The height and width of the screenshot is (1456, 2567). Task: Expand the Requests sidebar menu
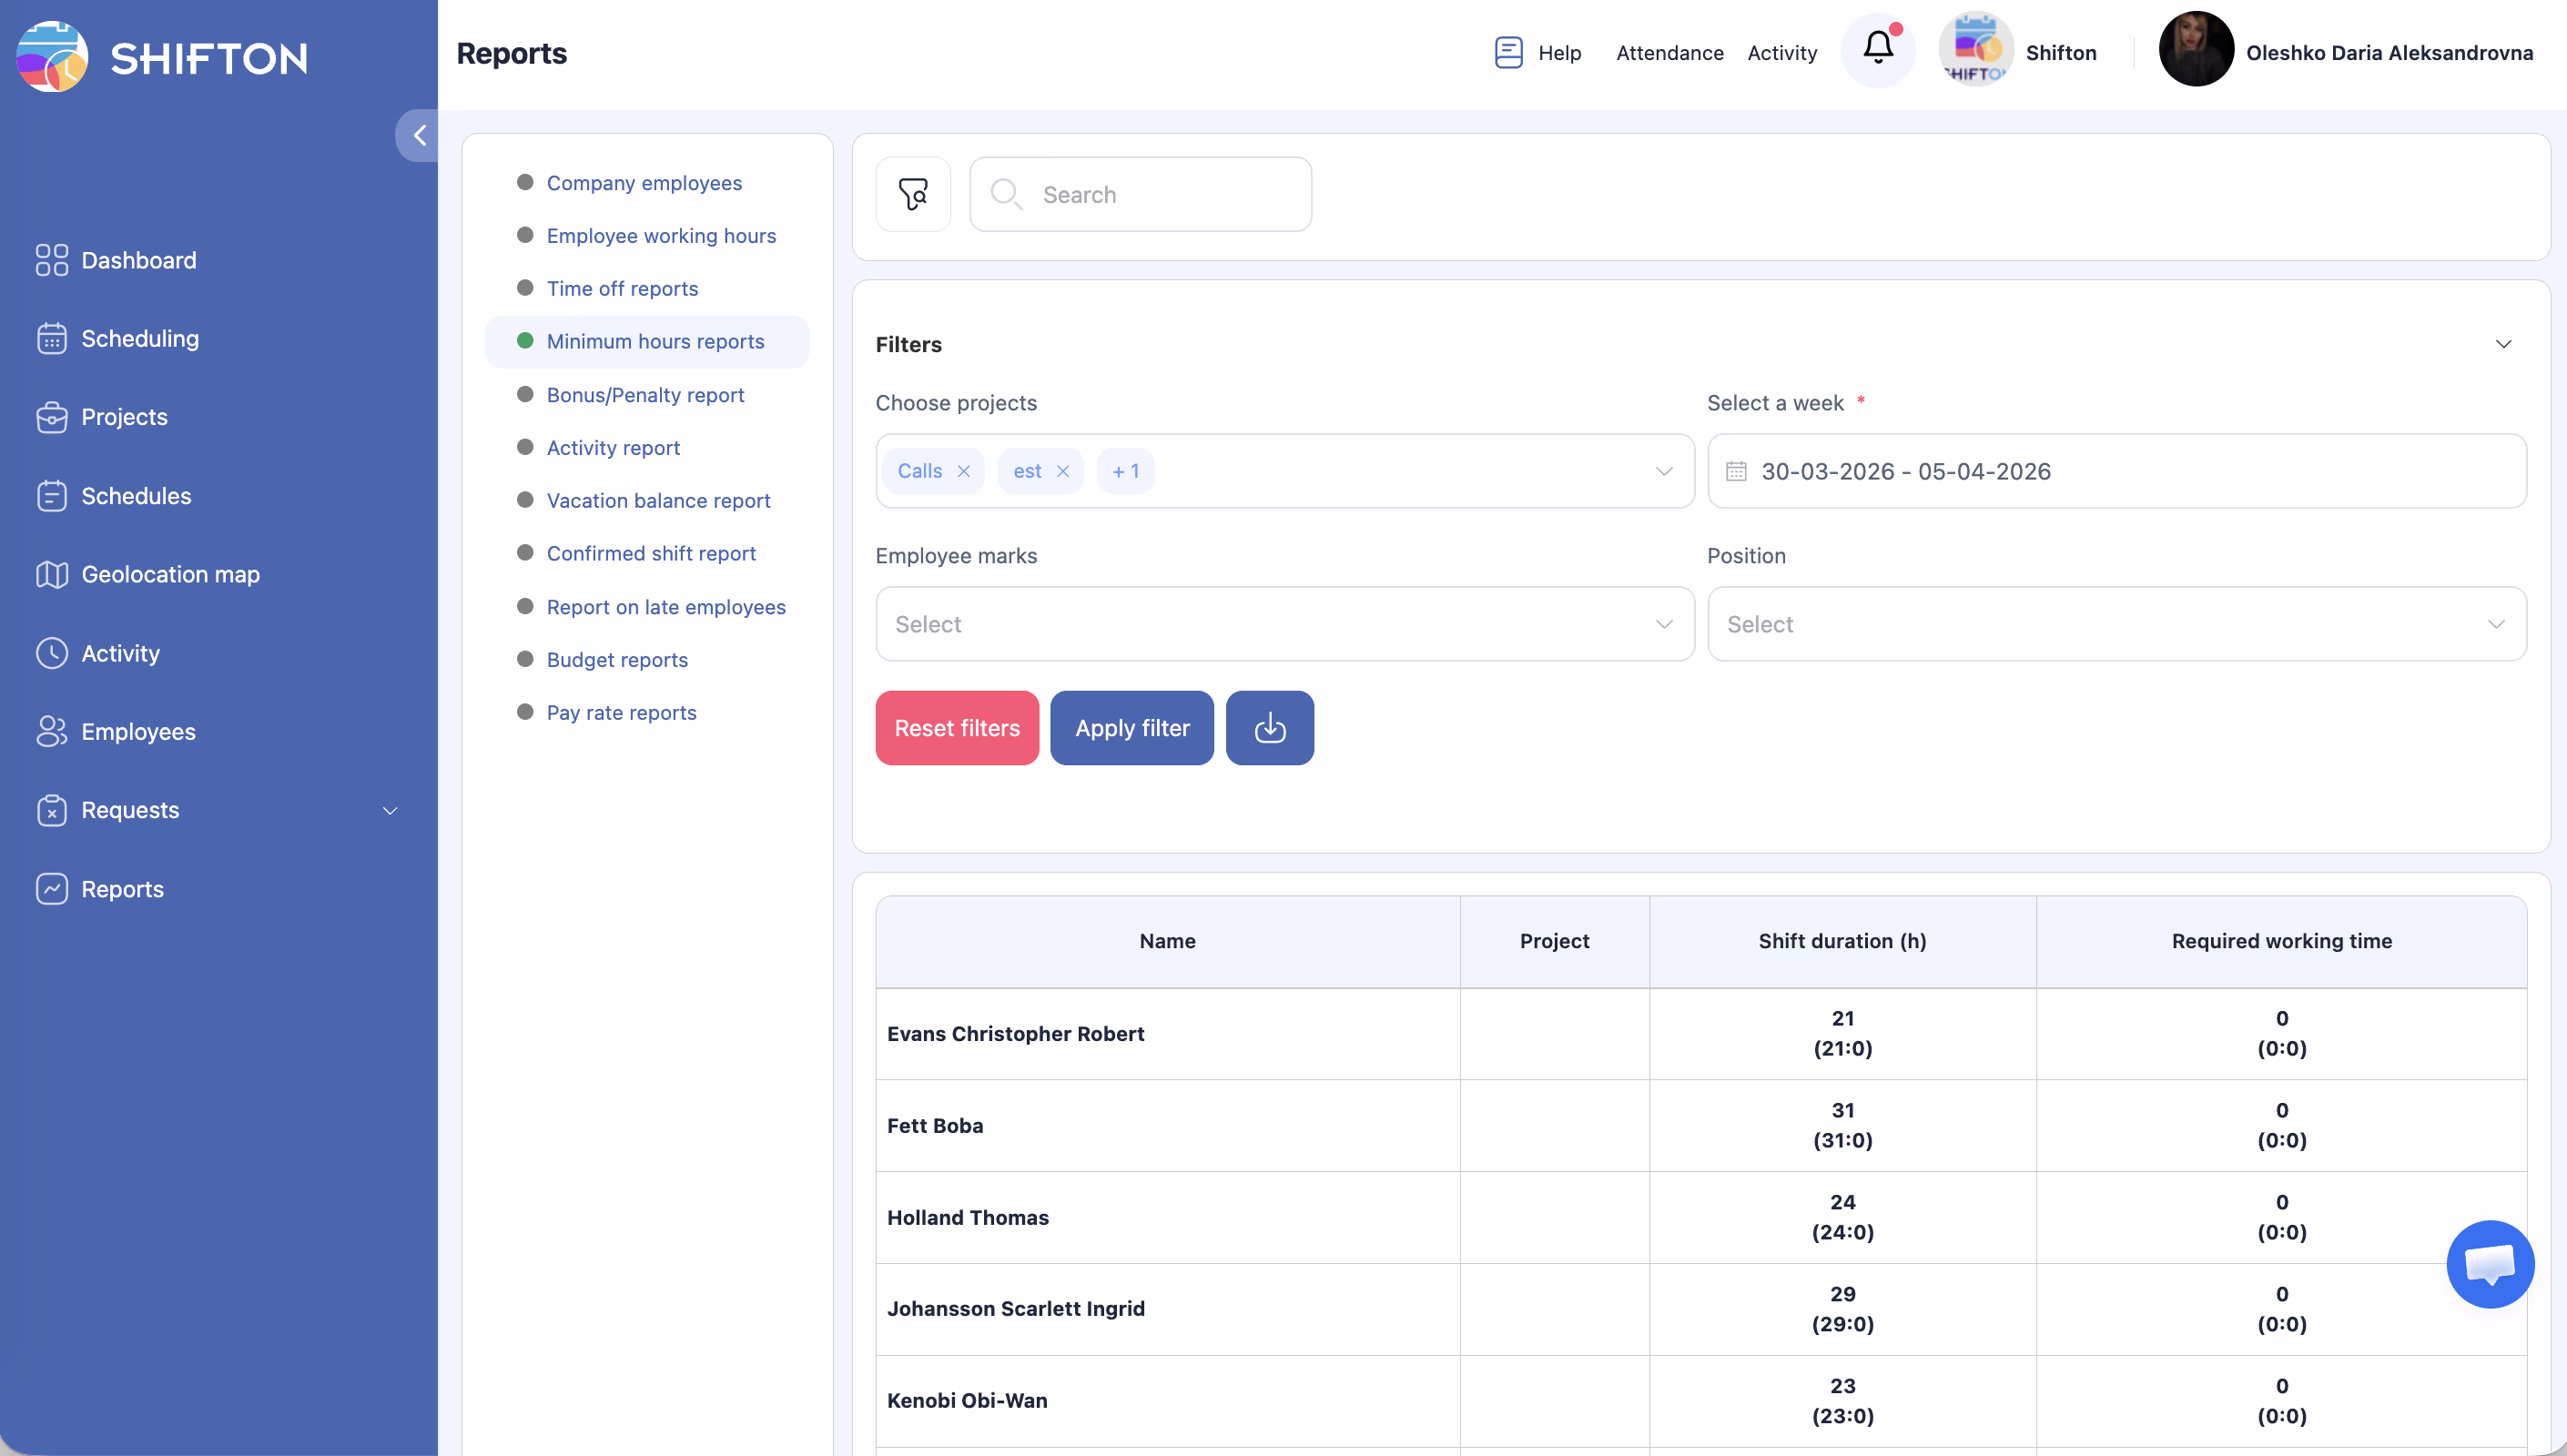click(390, 810)
